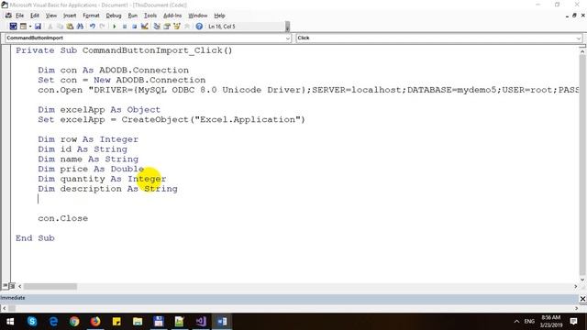Click Full Module View button at bottom-left of code pane
This screenshot has width=587, height=330.
[12, 286]
